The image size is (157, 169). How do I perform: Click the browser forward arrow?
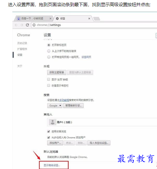point(22,25)
